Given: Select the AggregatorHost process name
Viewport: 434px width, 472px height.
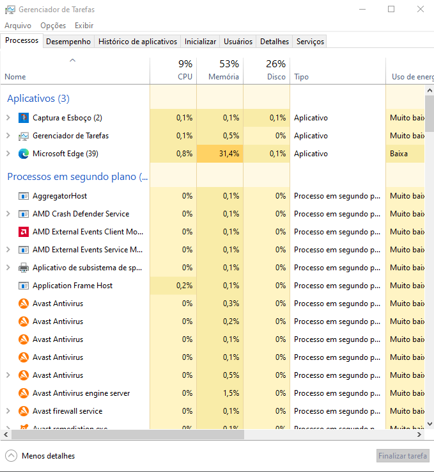Looking at the screenshot, I should tap(60, 196).
